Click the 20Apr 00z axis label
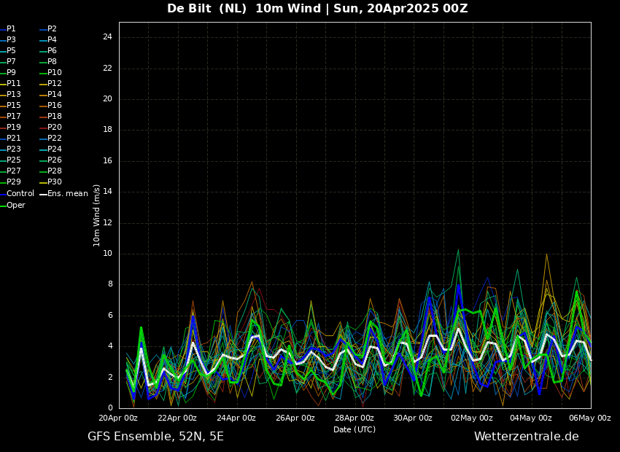The image size is (620, 452). click(x=118, y=418)
